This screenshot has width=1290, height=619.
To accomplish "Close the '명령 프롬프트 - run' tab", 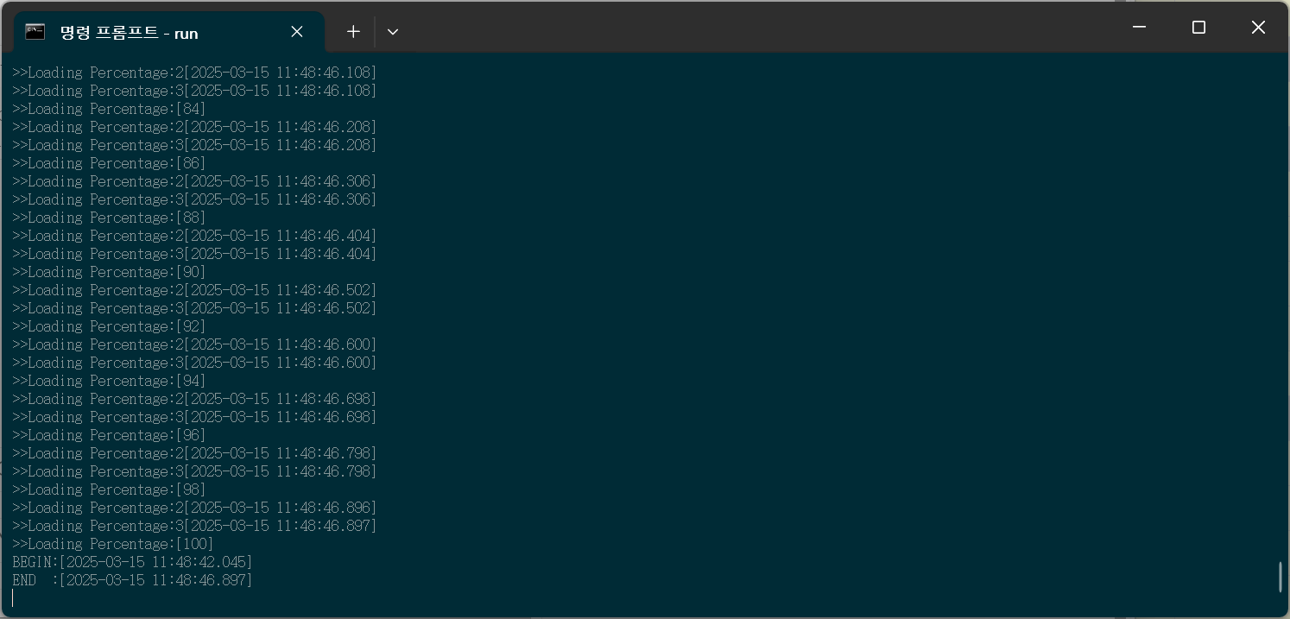I will tap(296, 32).
